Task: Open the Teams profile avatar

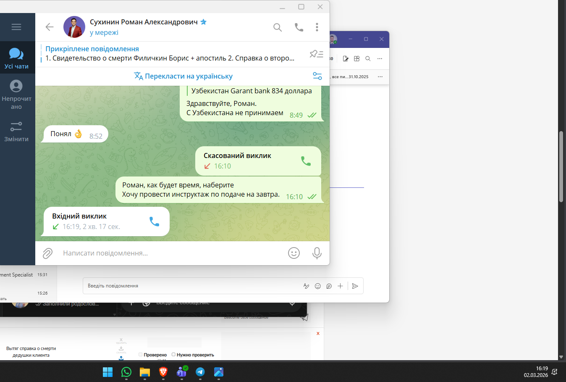Action: click(333, 40)
